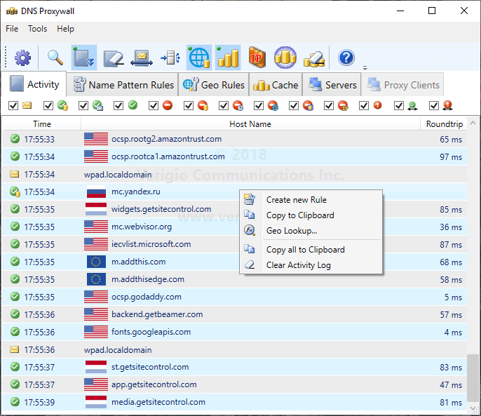The width and height of the screenshot is (481, 416).
Task: Click the green check icon at 17:55:39
Action: pos(15,401)
